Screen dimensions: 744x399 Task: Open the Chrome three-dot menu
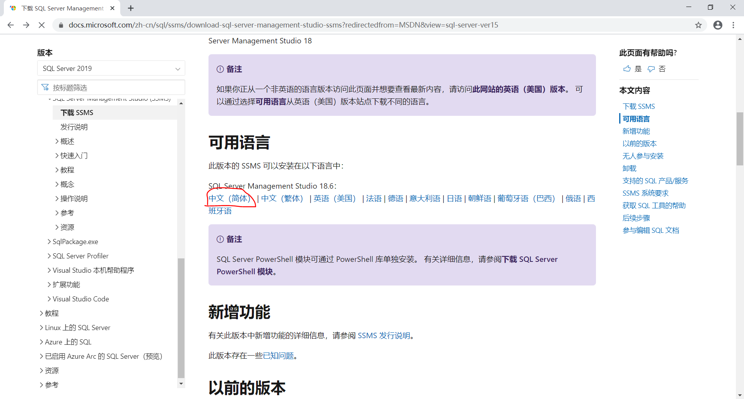pyautogui.click(x=733, y=25)
